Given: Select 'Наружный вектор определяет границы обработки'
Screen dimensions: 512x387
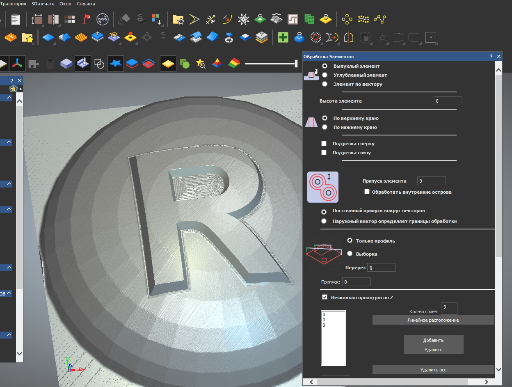Looking at the screenshot, I should pos(324,221).
